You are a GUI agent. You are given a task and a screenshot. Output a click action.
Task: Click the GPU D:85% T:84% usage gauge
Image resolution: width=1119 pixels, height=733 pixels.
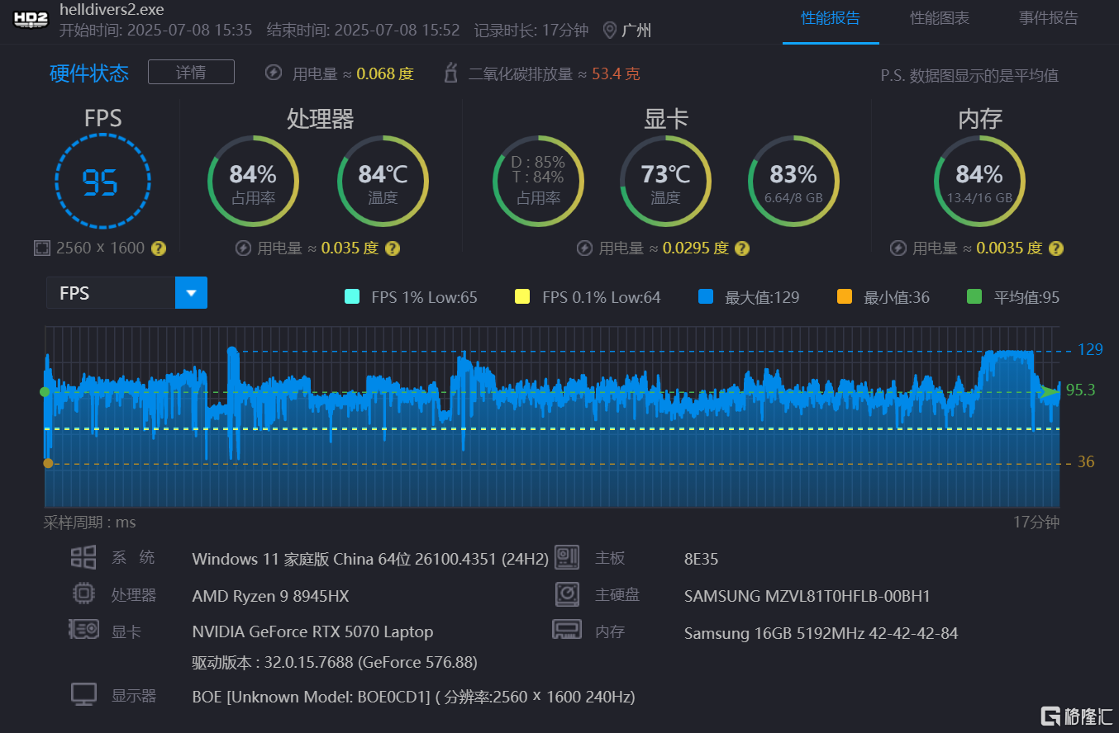[538, 181]
